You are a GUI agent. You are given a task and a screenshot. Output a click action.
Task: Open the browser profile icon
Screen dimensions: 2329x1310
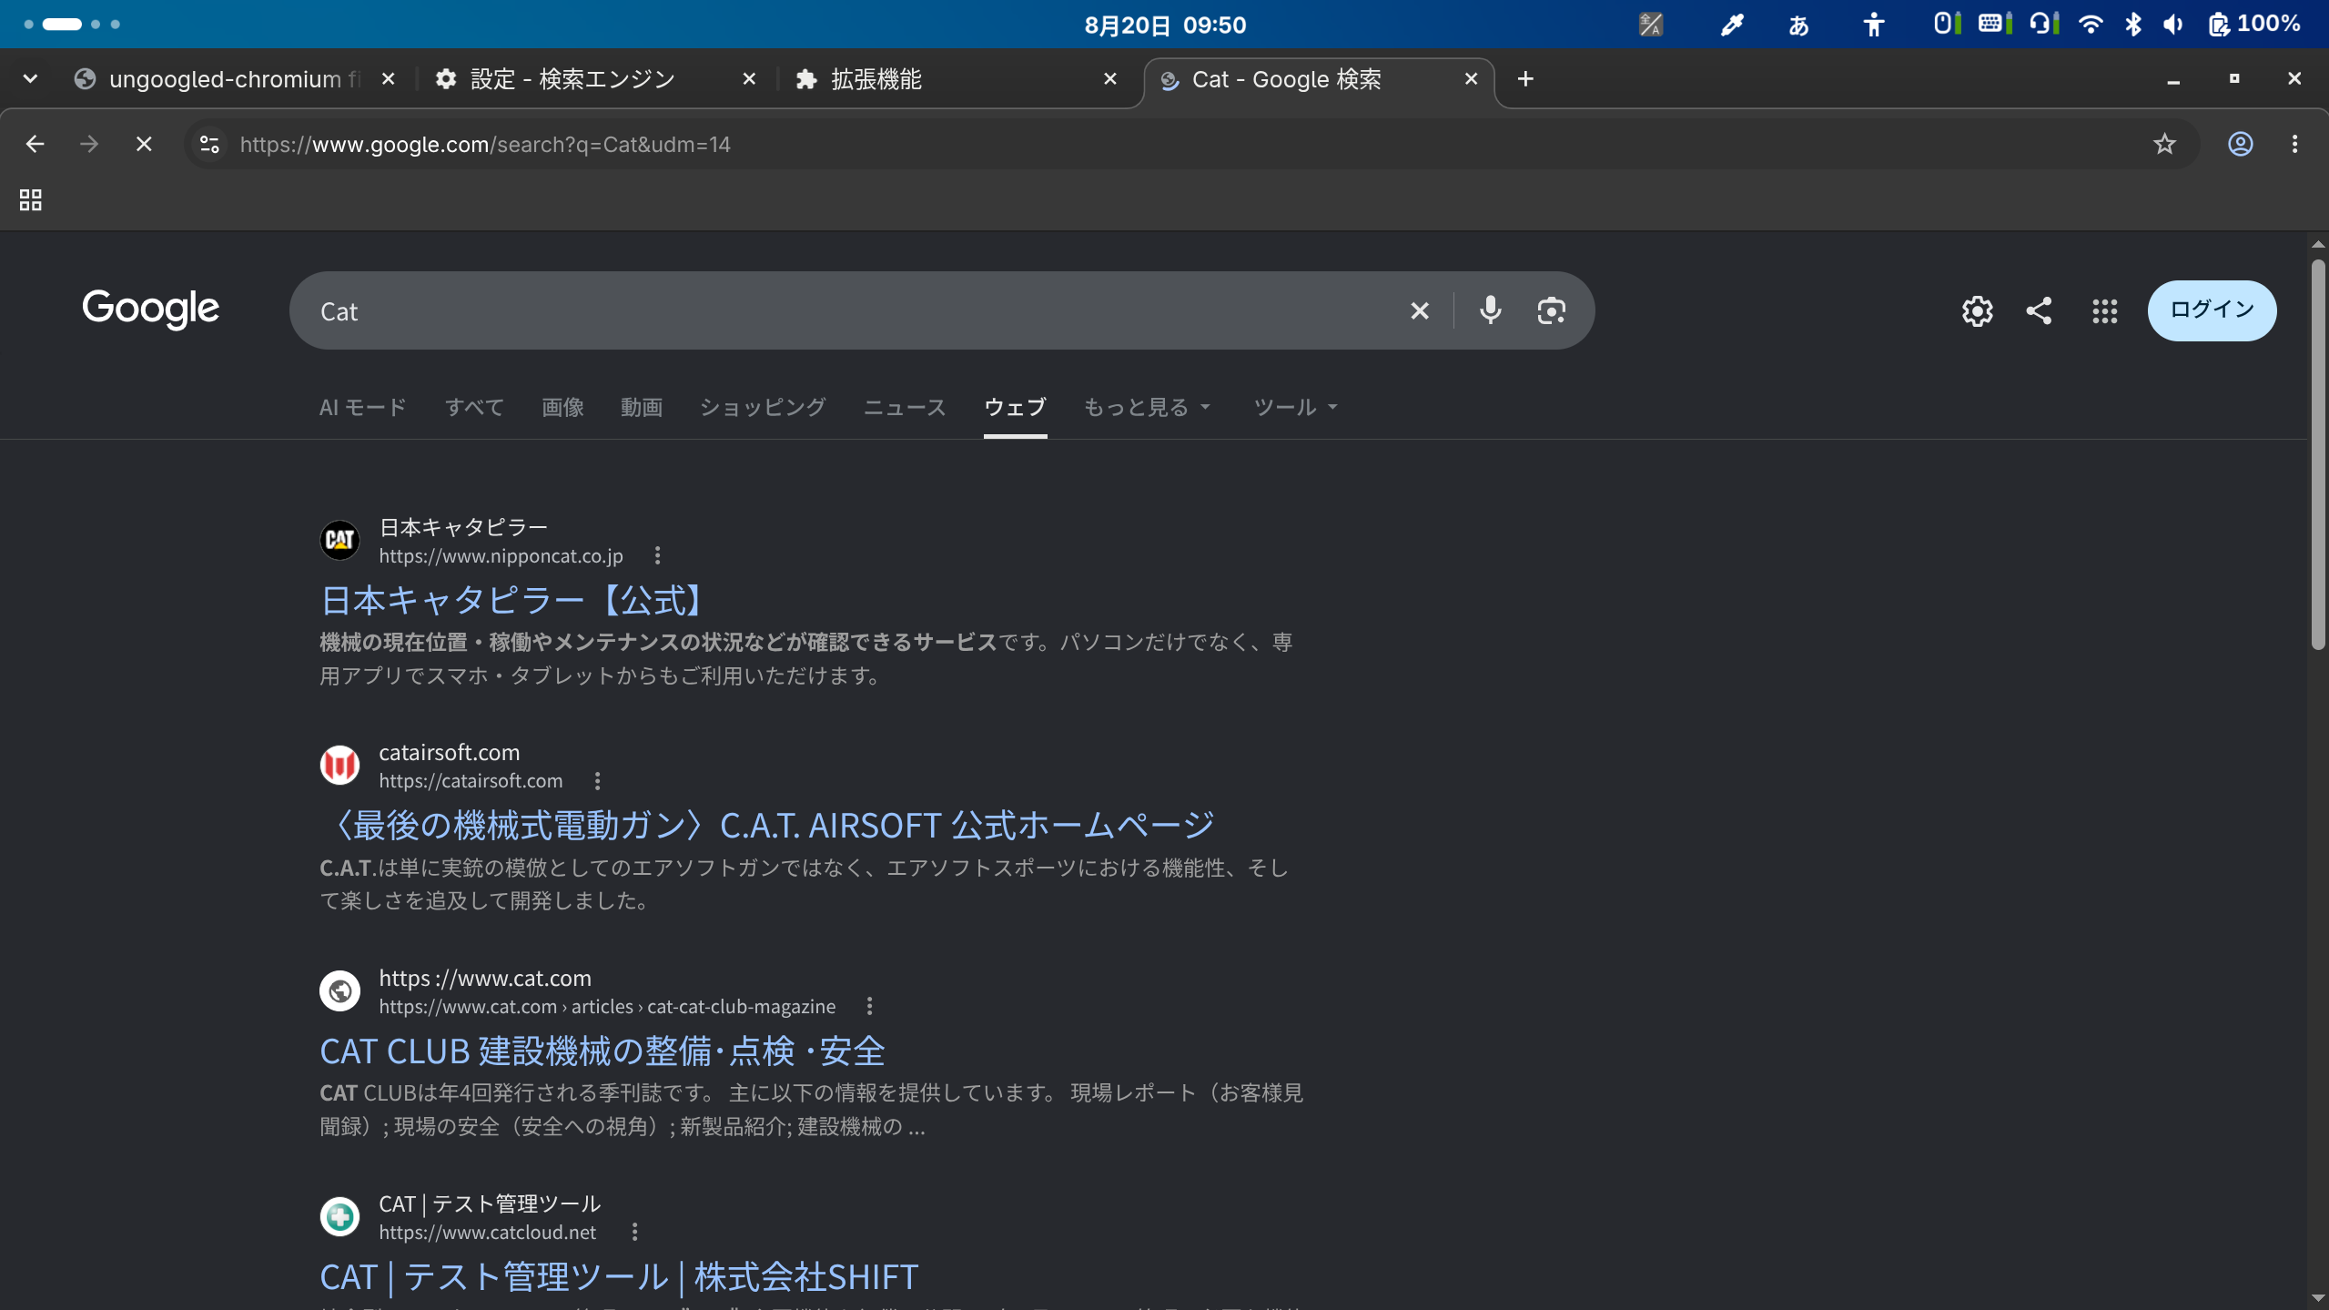click(2240, 144)
